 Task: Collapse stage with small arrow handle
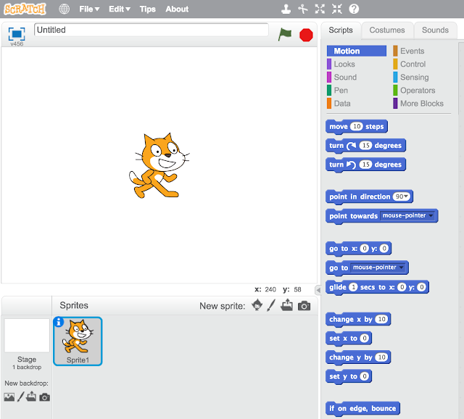[x=318, y=290]
